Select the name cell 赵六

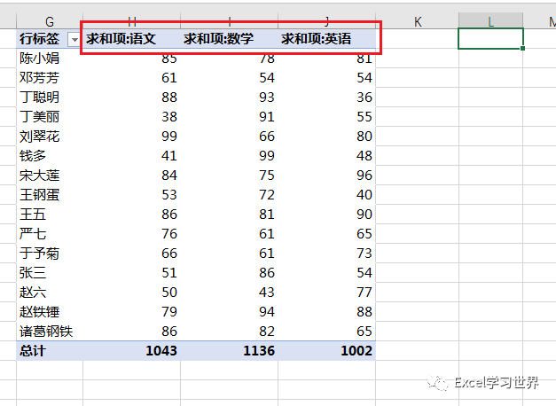point(50,293)
